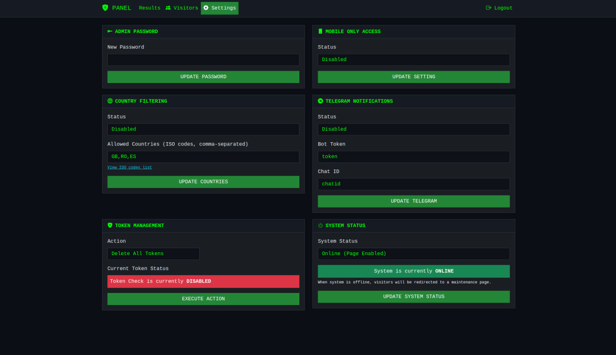616x355 pixels.
Task: Open the token Action dropdown
Action: pos(154,254)
